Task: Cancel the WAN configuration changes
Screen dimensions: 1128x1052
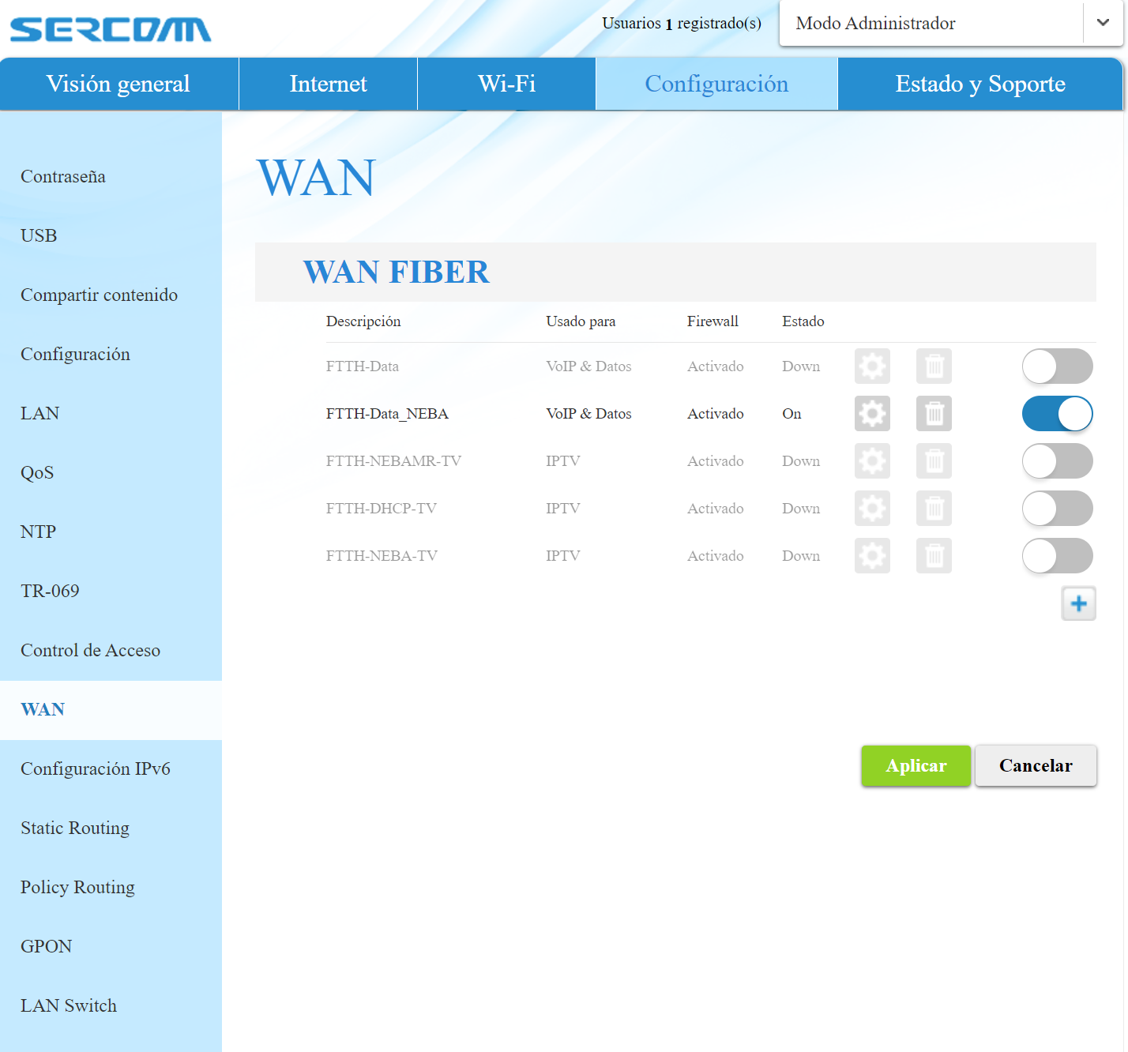Action: click(x=1036, y=765)
